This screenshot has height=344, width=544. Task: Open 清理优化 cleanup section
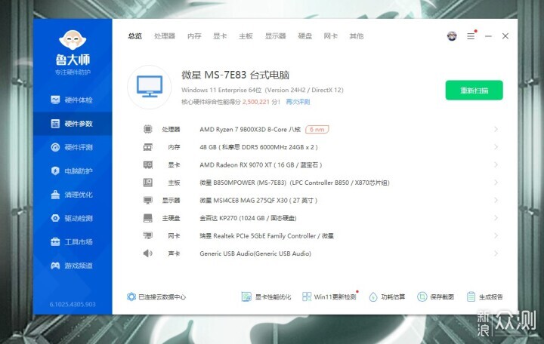click(72, 195)
